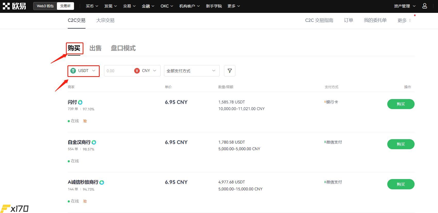438x213 pixels.
Task: Click verified badge next to A诚信秒放商行
Action: (x=102, y=182)
